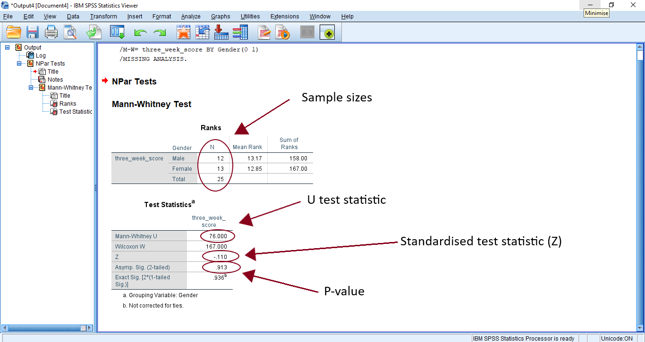
Task: Undo the last action
Action: coord(140,33)
